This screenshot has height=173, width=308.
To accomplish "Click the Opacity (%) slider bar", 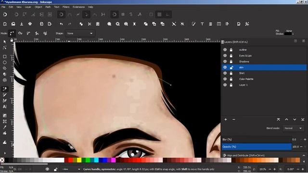I will pos(257,147).
